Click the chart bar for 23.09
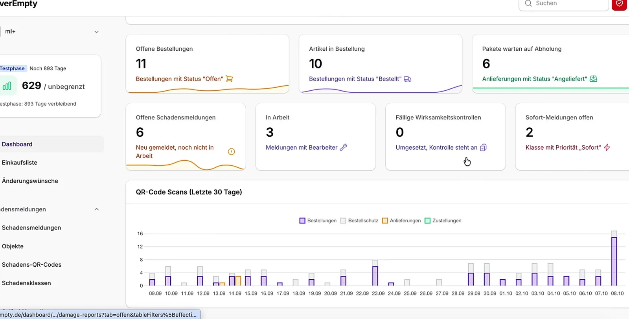This screenshot has height=319, width=629. pyautogui.click(x=375, y=276)
